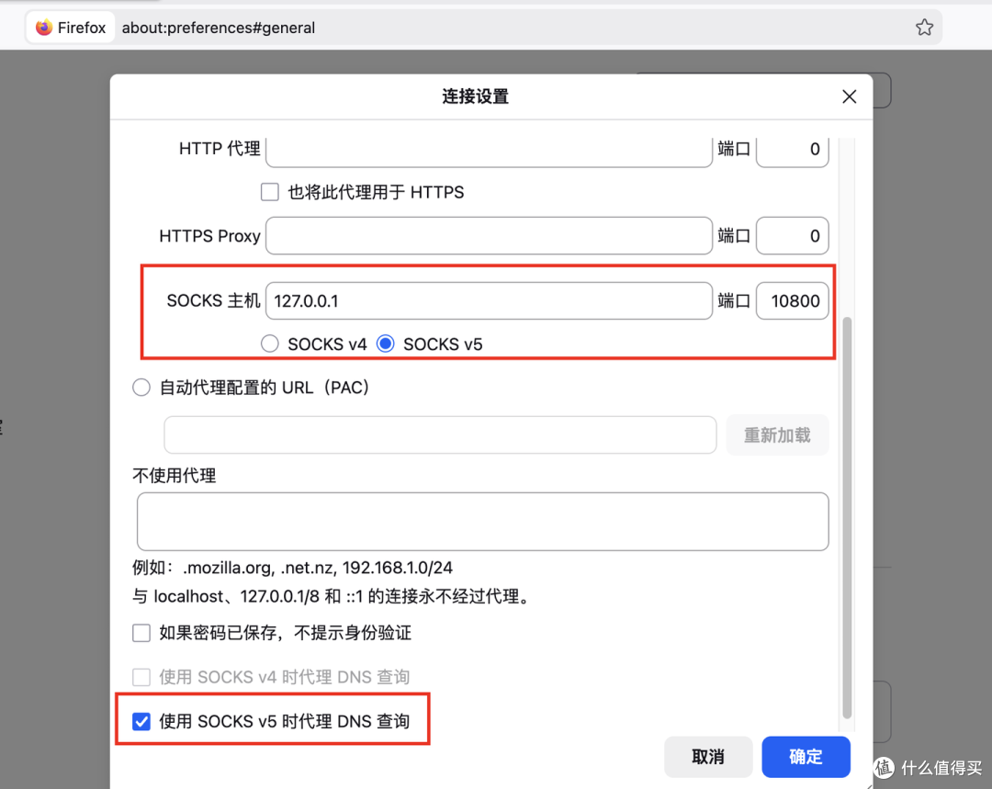The width and height of the screenshot is (992, 789).
Task: Enable 也将此代理用于 HTTPS checkbox
Action: coord(270,192)
